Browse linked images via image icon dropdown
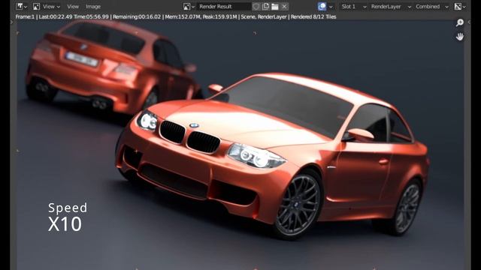The image size is (481, 270). pos(189,7)
